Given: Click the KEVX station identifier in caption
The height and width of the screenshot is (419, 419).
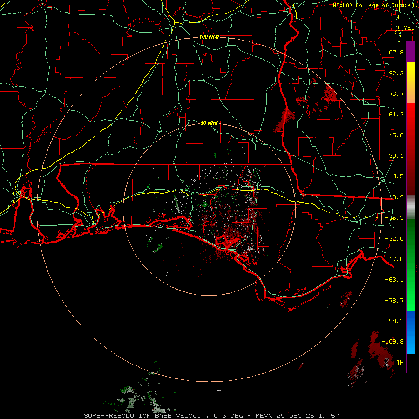Looking at the screenshot, I should pyautogui.click(x=264, y=416).
